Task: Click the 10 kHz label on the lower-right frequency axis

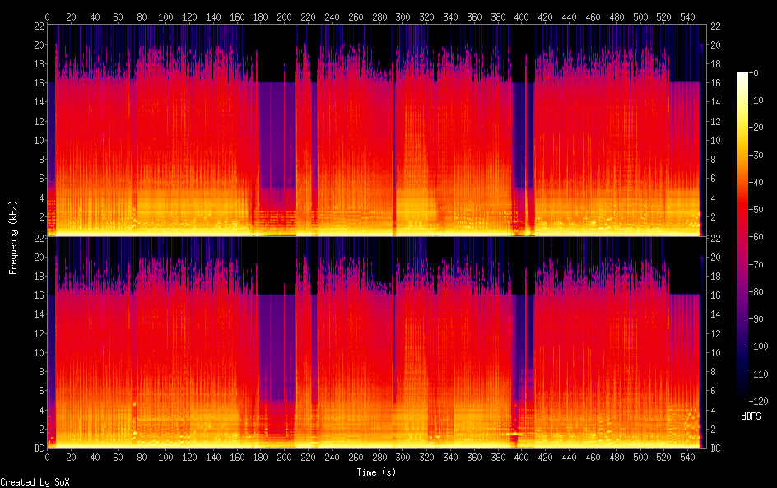Action: (715, 352)
